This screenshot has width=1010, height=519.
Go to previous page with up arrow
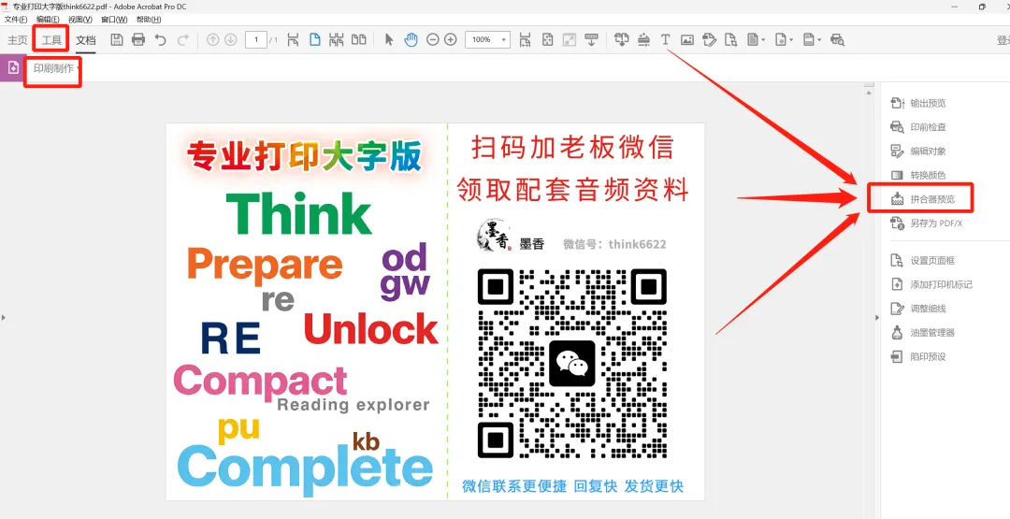tap(212, 40)
